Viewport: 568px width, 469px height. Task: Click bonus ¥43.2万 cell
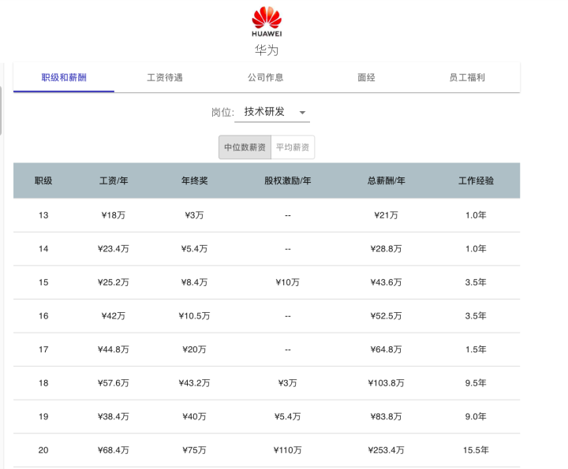coord(195,383)
